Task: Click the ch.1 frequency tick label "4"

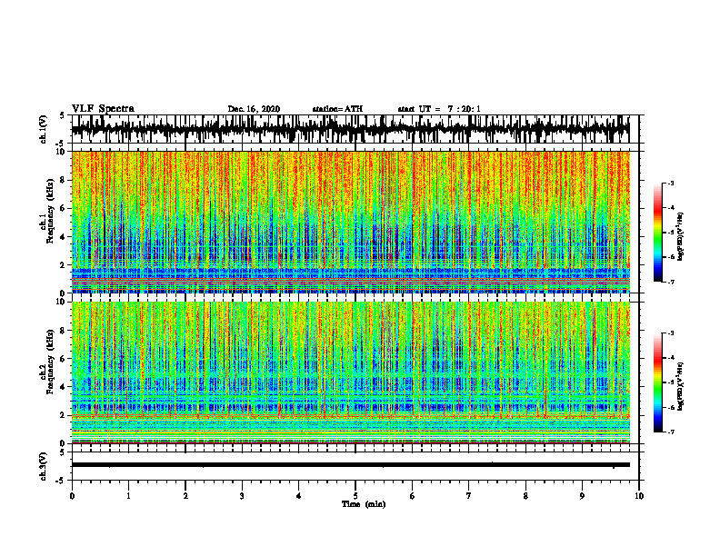Action: click(x=64, y=237)
